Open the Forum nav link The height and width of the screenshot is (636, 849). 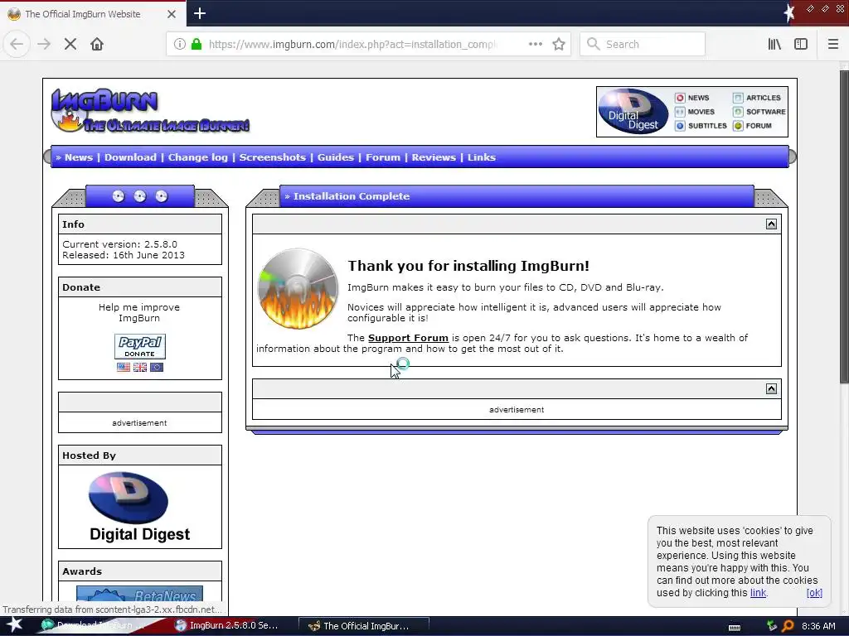point(383,157)
